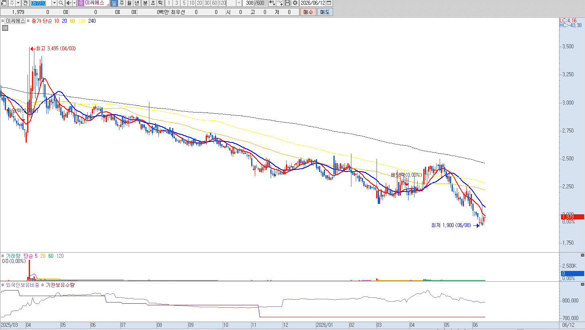Select daily (일) chart period
Viewport: 585px width, 330px height.
(x=114, y=3)
